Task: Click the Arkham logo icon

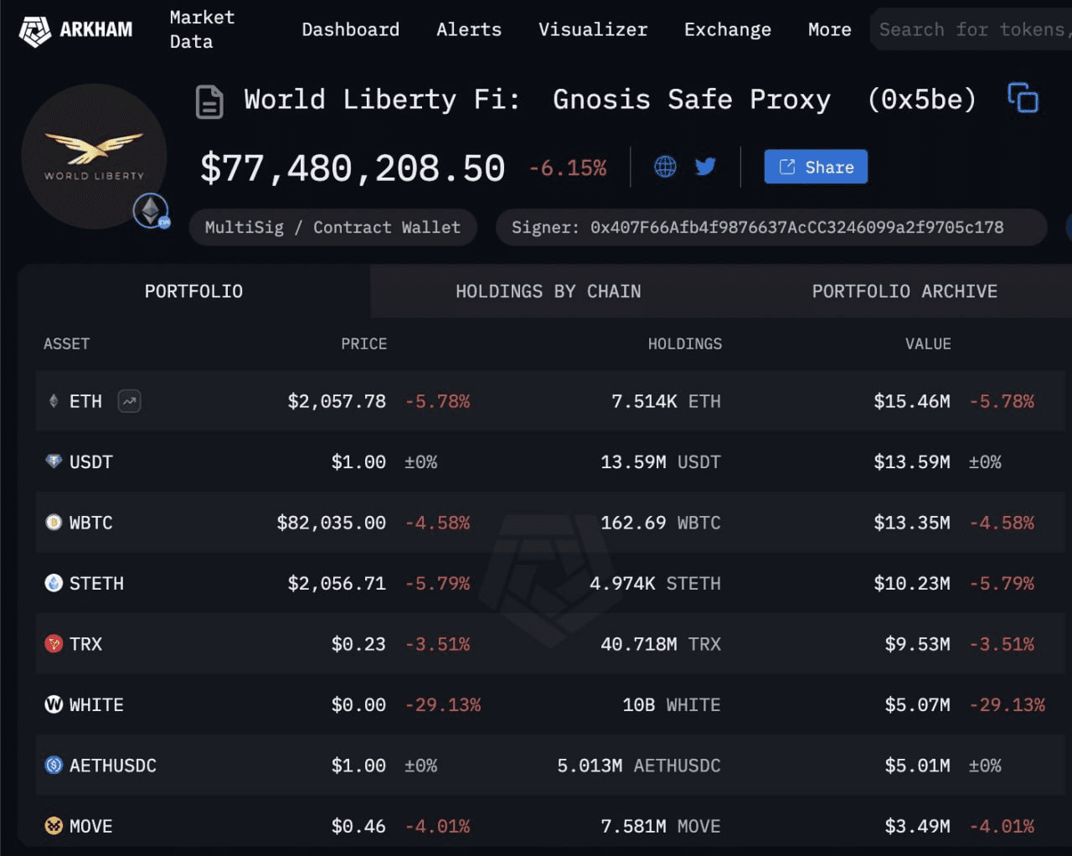Action: point(34,31)
